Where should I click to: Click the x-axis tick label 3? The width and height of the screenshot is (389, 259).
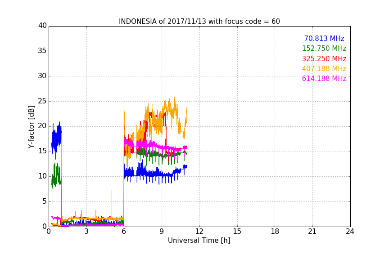point(86,232)
